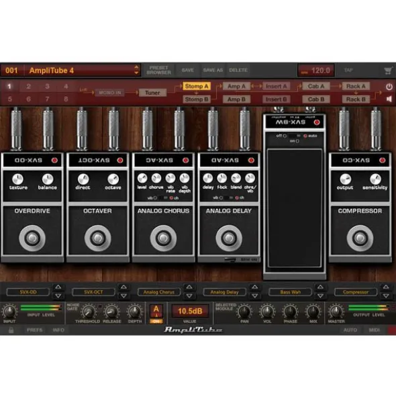Click the Bass Wah treadle pedal

point(295,208)
